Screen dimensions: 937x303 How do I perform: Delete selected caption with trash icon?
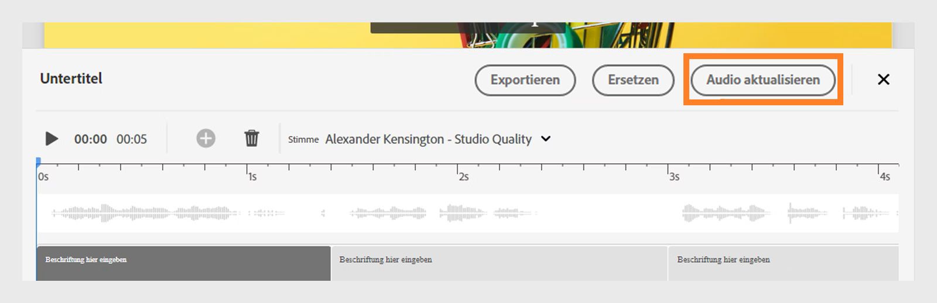point(251,139)
